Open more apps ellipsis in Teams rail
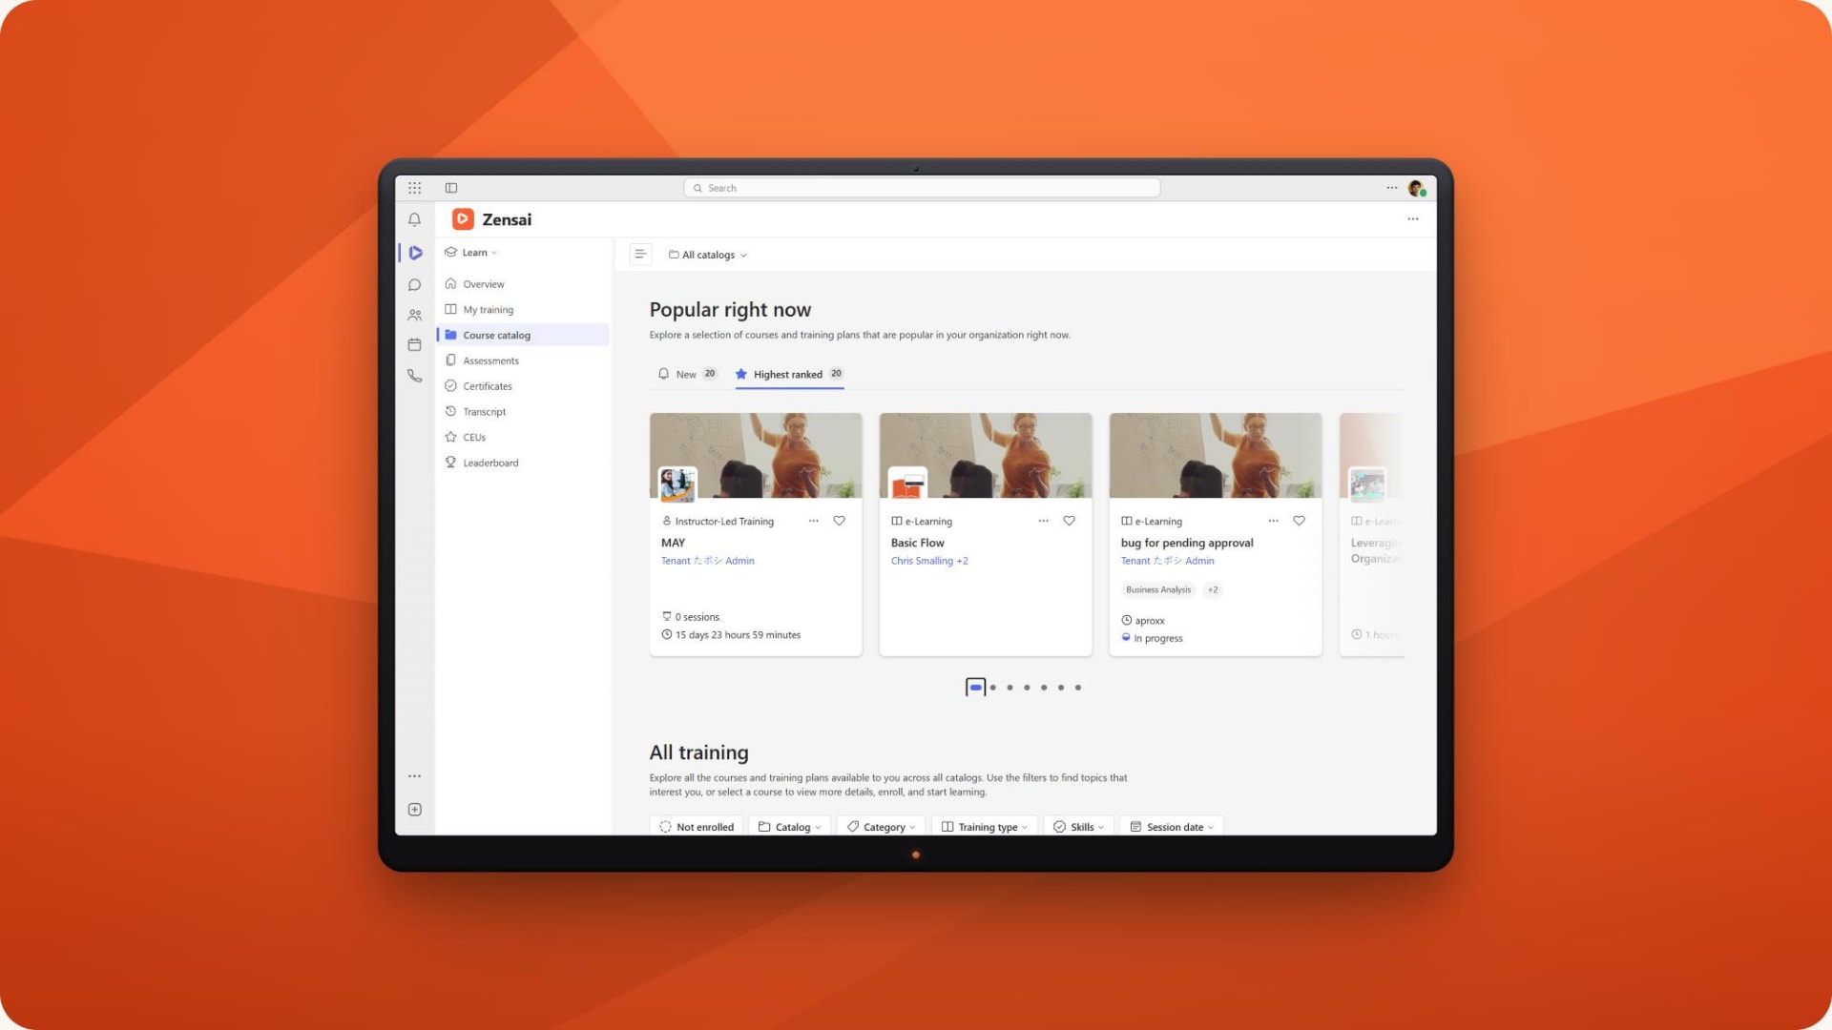The width and height of the screenshot is (1832, 1030). [414, 776]
